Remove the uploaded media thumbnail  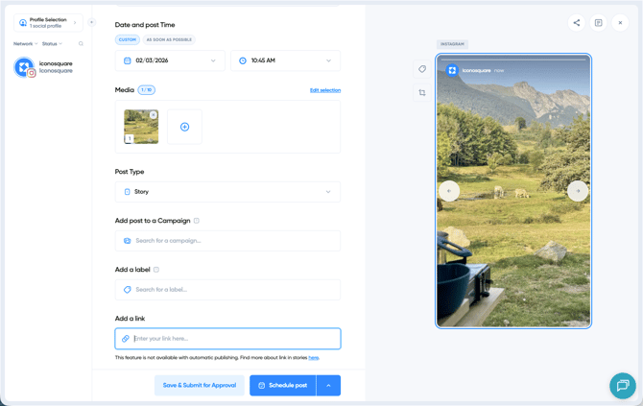pyautogui.click(x=154, y=115)
